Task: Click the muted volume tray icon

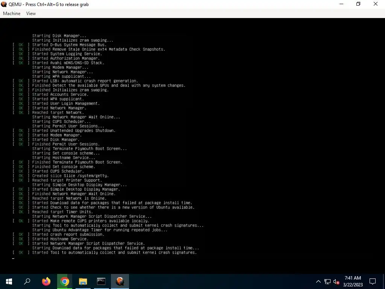Action: pos(336,281)
